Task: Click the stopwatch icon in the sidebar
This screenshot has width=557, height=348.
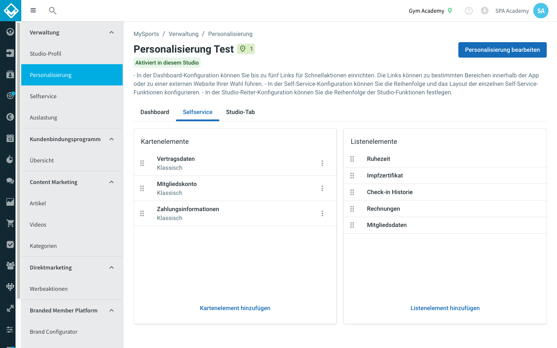Action: tap(10, 159)
